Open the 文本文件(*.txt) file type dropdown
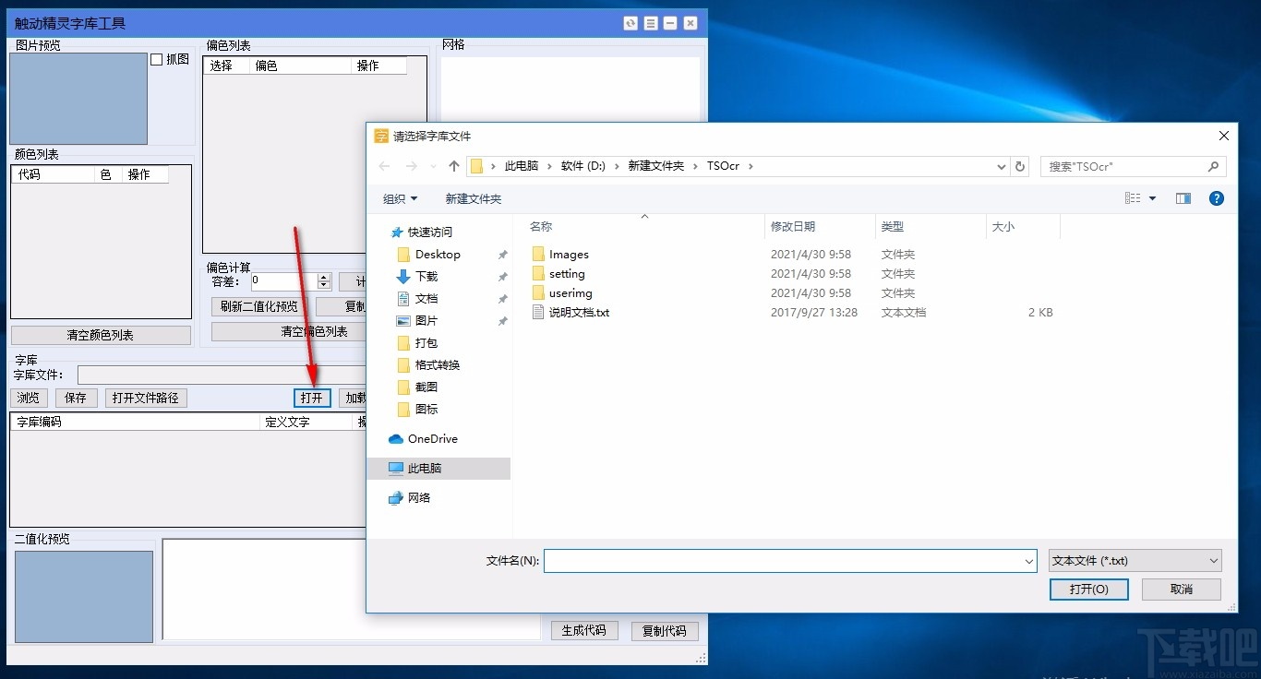This screenshot has width=1261, height=679. 1212,560
